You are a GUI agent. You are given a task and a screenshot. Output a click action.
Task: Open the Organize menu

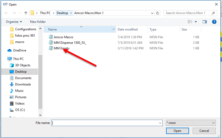pos(14,22)
